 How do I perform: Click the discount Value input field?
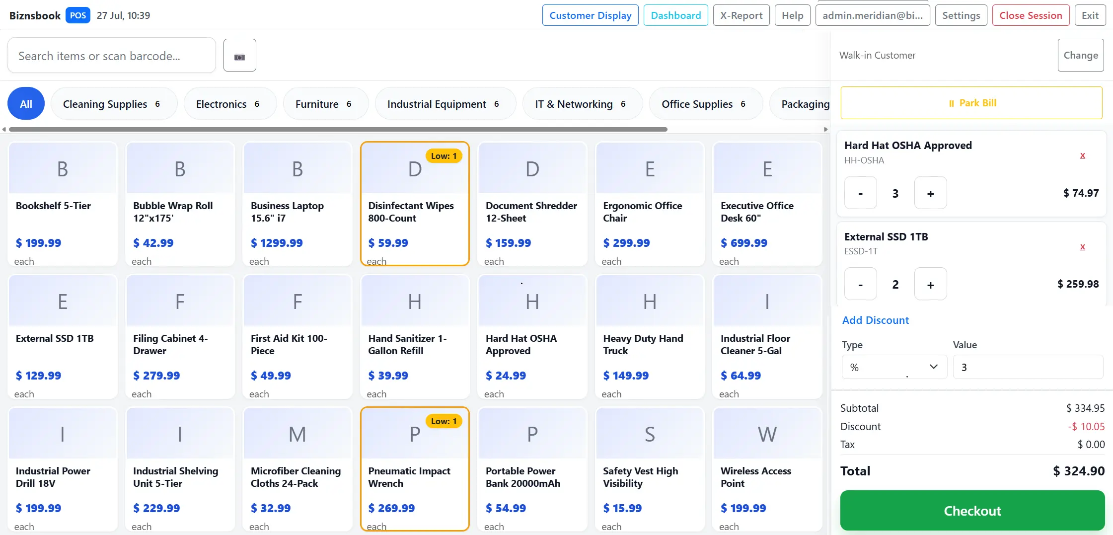click(x=1028, y=367)
